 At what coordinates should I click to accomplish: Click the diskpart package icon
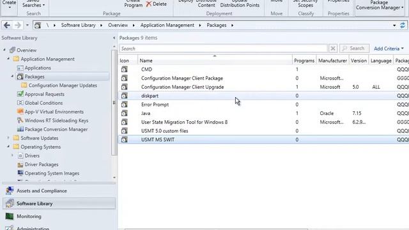click(x=125, y=96)
